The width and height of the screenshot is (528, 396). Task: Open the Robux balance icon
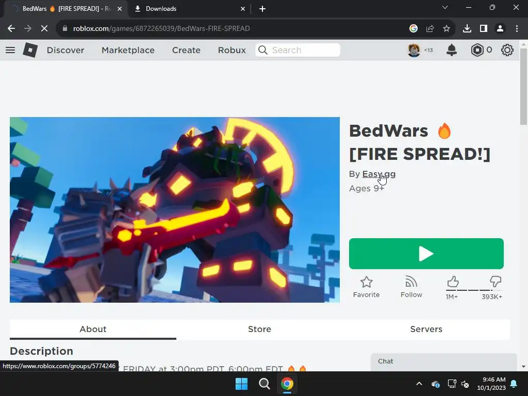click(477, 50)
